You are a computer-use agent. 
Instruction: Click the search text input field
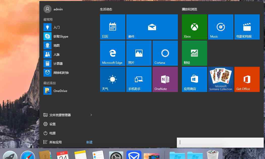point(220,142)
